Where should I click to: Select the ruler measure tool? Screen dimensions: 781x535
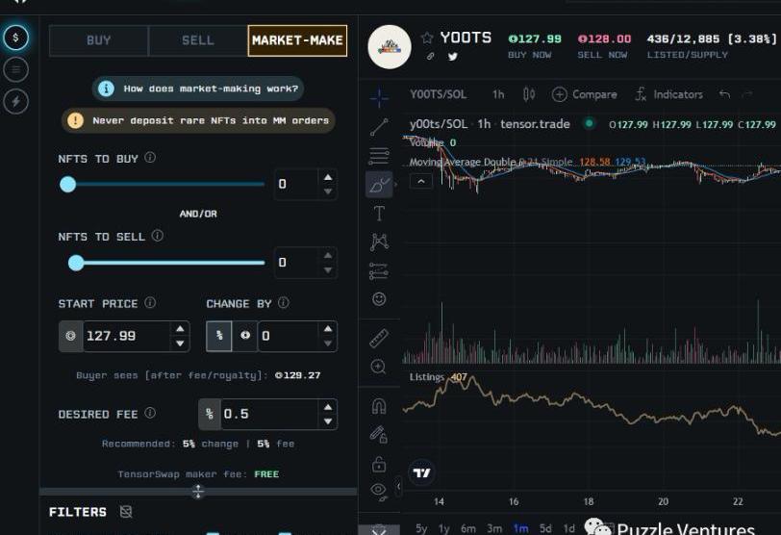tap(379, 338)
